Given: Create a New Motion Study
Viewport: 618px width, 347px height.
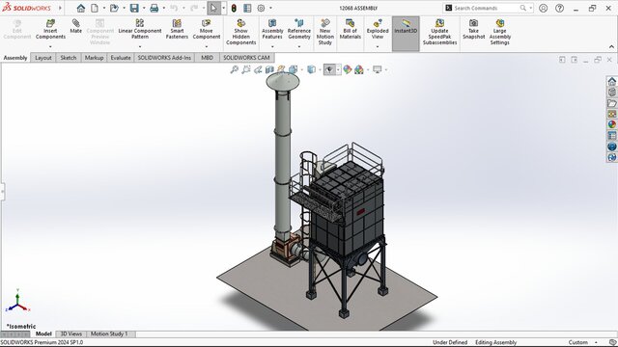Looking at the screenshot, I should (x=325, y=32).
